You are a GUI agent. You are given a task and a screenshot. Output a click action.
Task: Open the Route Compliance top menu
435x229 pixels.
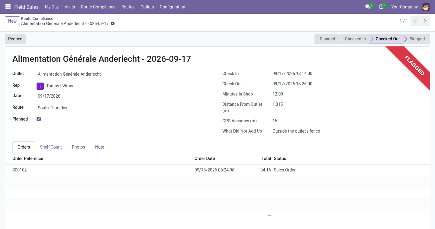[x=98, y=7]
